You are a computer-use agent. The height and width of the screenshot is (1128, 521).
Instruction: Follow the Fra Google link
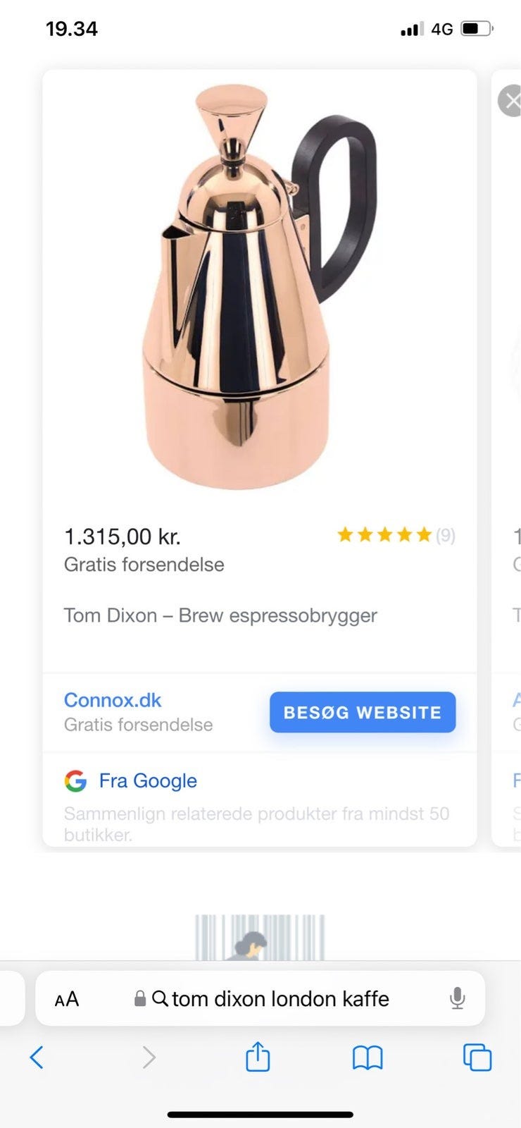coord(148,780)
